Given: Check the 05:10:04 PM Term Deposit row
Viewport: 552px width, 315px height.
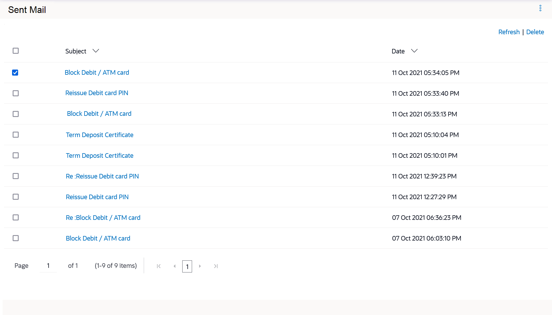Looking at the screenshot, I should click(x=16, y=135).
